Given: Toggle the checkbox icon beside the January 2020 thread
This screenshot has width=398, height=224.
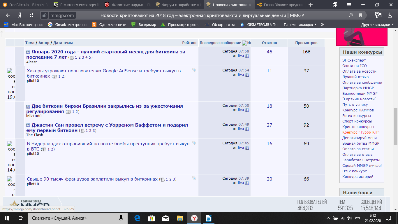Looking at the screenshot, I should click(28, 52).
